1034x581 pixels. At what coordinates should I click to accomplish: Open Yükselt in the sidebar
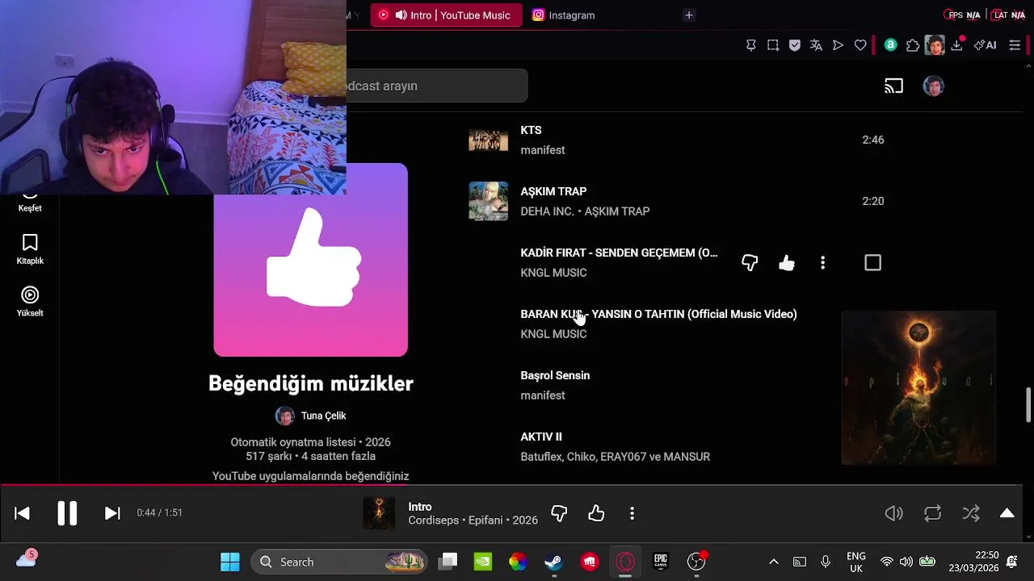(30, 302)
